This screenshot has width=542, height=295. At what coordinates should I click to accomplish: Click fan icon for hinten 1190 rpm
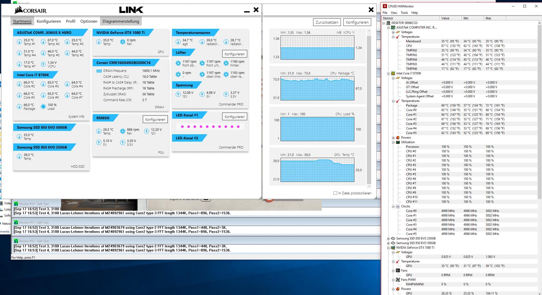click(226, 63)
